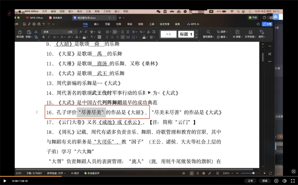Viewport: 298px width, 185px height.
Task: Click the Save icon in quick toolbar
Action: (24, 24)
